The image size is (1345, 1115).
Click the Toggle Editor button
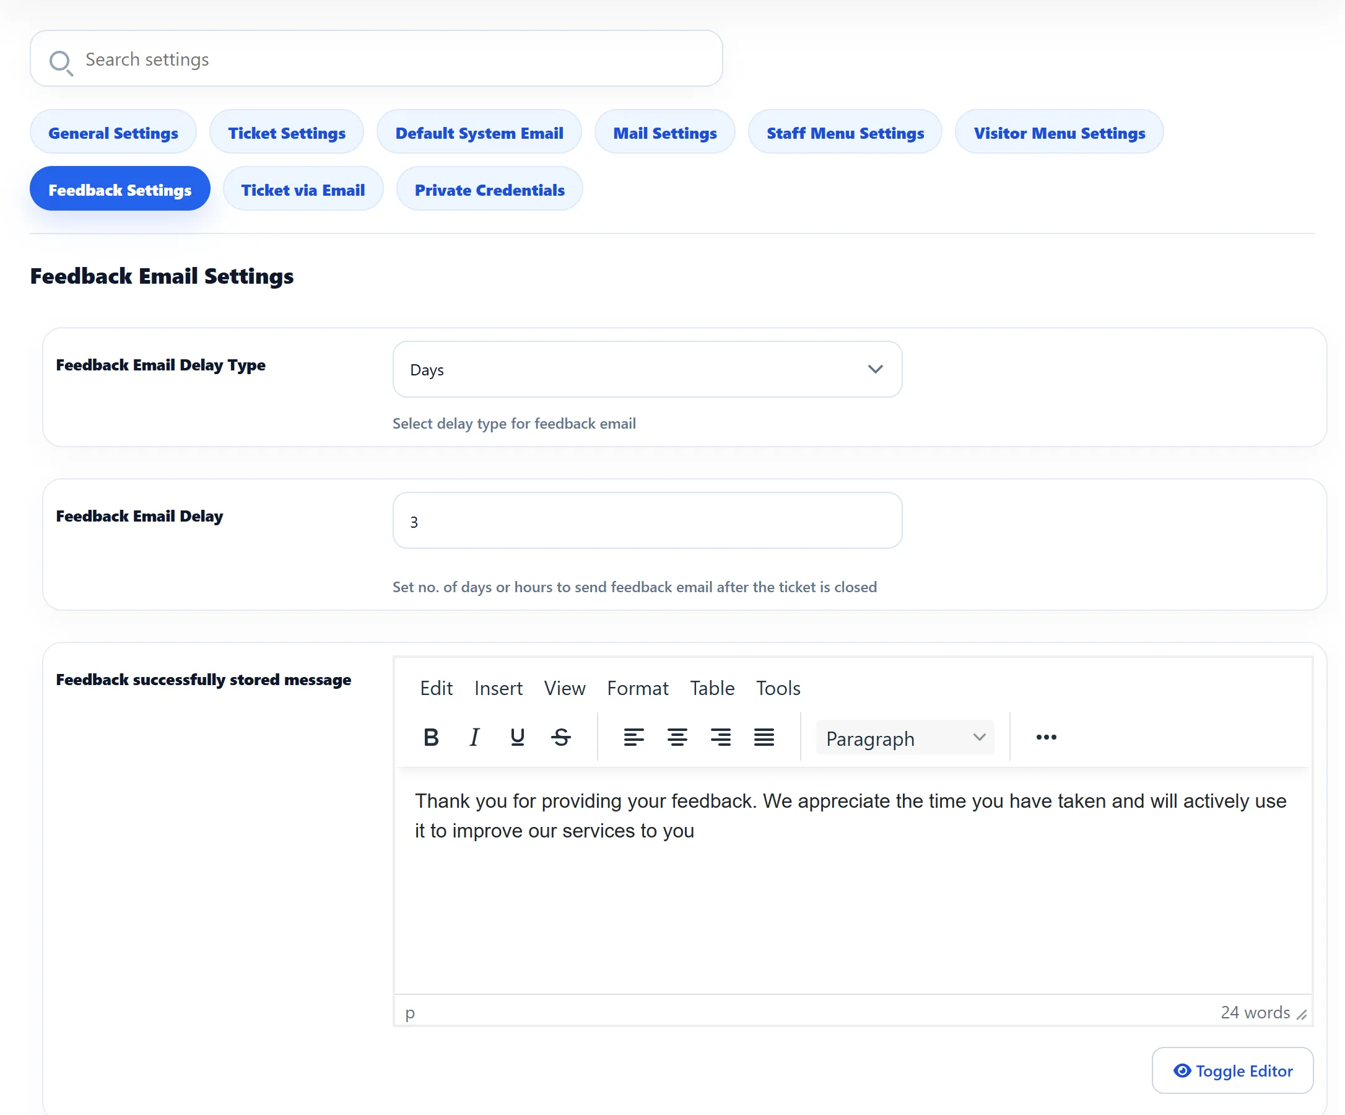1232,1070
